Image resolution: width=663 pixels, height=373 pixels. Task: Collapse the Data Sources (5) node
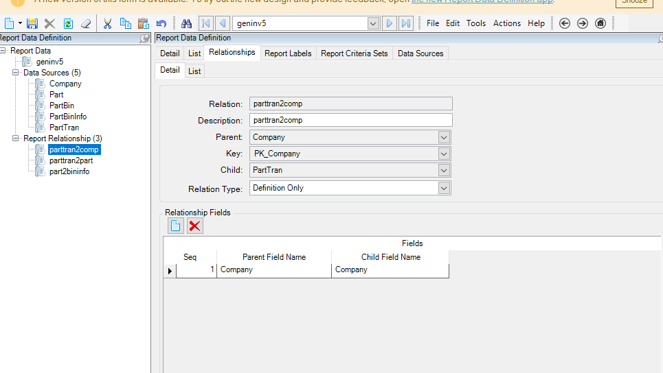pyautogui.click(x=16, y=73)
